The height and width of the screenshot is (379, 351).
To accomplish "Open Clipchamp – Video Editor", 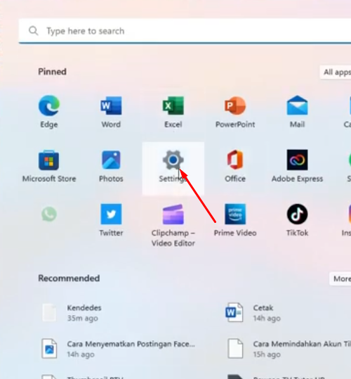I will pyautogui.click(x=173, y=225).
